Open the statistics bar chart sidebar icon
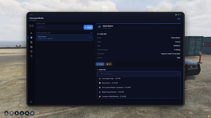This screenshot has height=118, width=211. tap(31, 33)
